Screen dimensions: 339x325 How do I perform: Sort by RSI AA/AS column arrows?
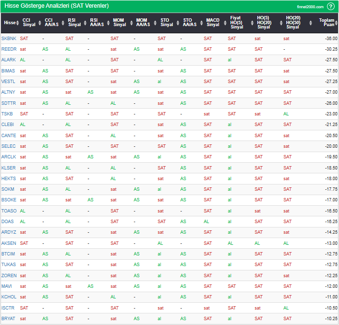pyautogui.click(x=108, y=23)
